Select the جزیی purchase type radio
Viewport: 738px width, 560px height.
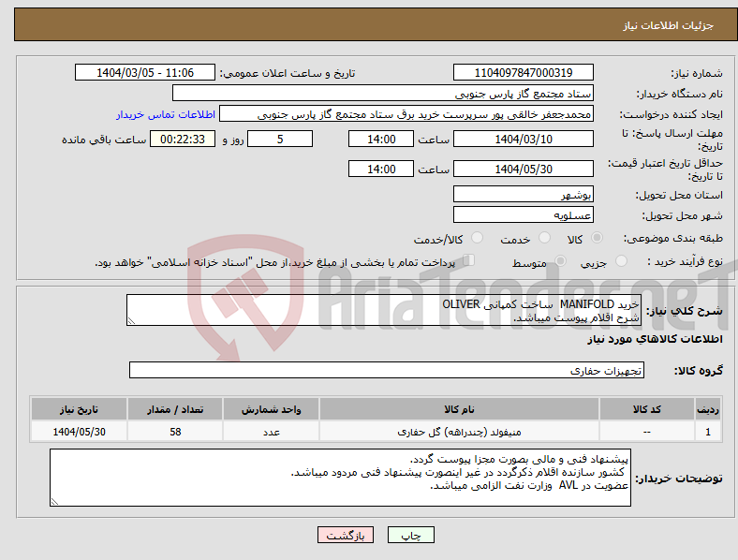tap(621, 261)
